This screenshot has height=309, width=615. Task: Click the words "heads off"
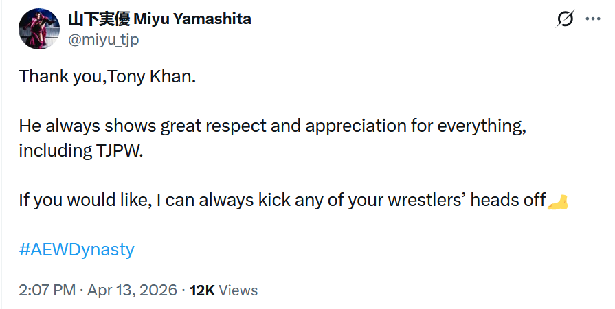click(508, 201)
